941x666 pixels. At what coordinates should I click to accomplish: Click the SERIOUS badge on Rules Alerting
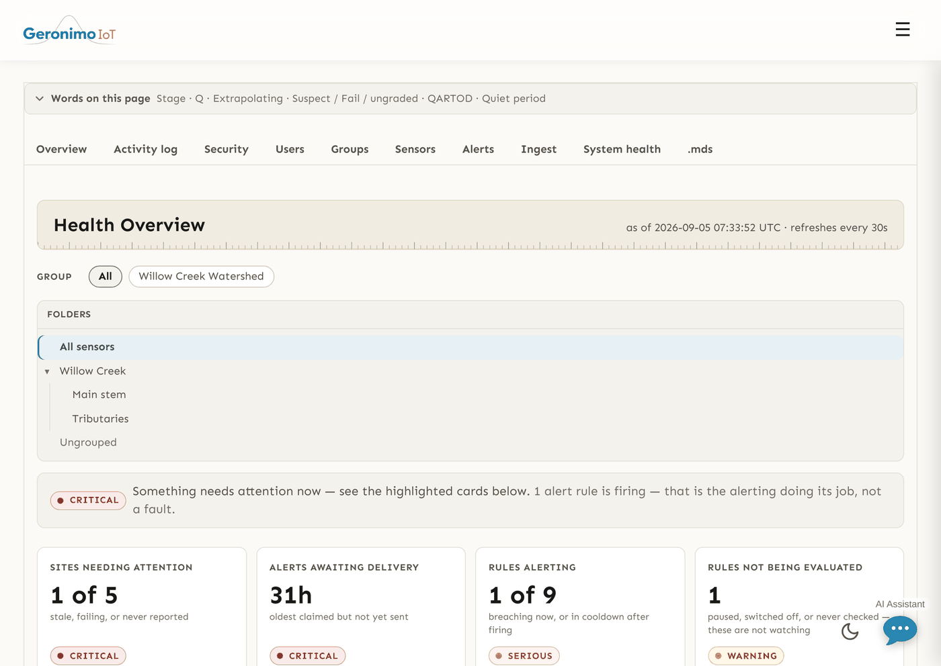click(x=524, y=656)
